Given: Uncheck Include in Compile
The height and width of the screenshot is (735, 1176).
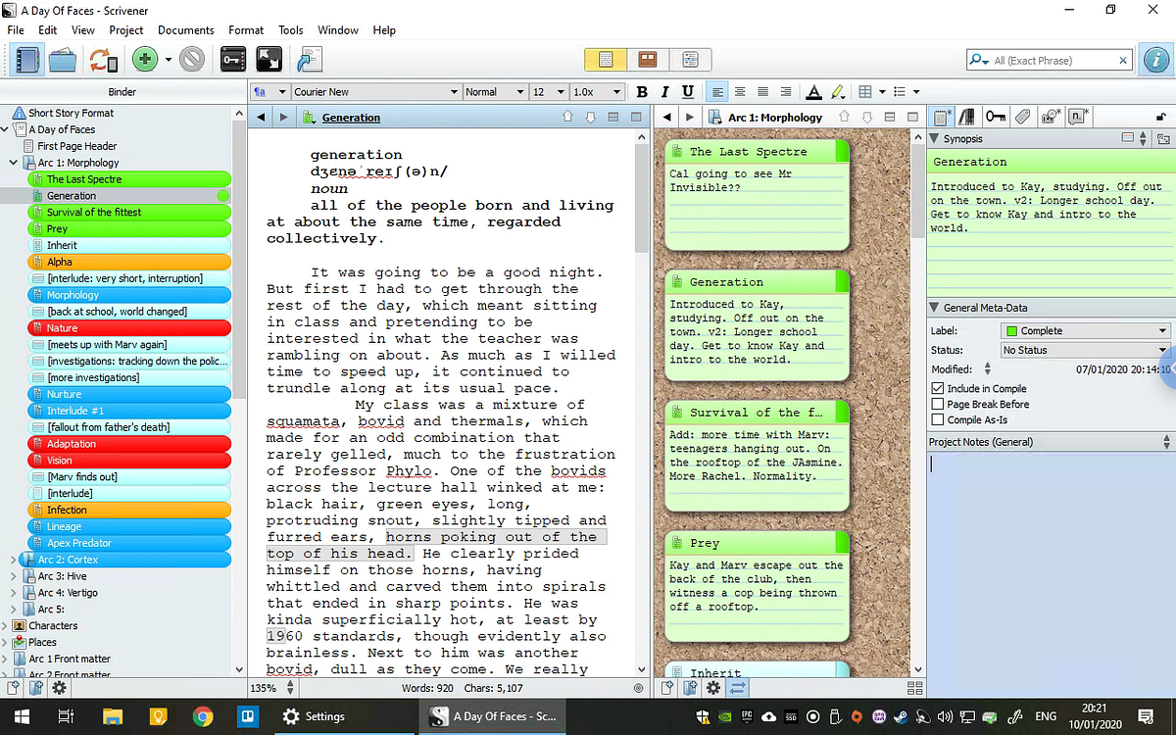Looking at the screenshot, I should (938, 389).
